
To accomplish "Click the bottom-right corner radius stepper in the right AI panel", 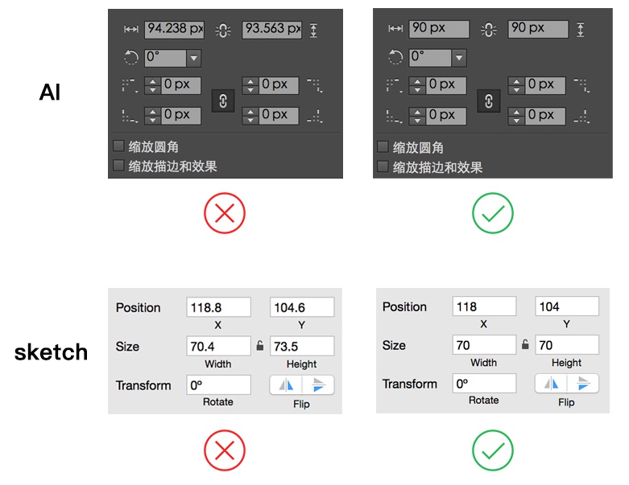I will [x=515, y=115].
